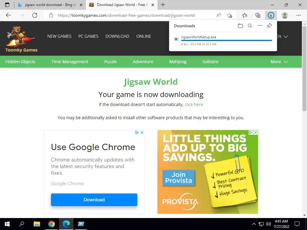Open browser Settings and more menu
This screenshot has height=230, width=307.
[x=298, y=15]
